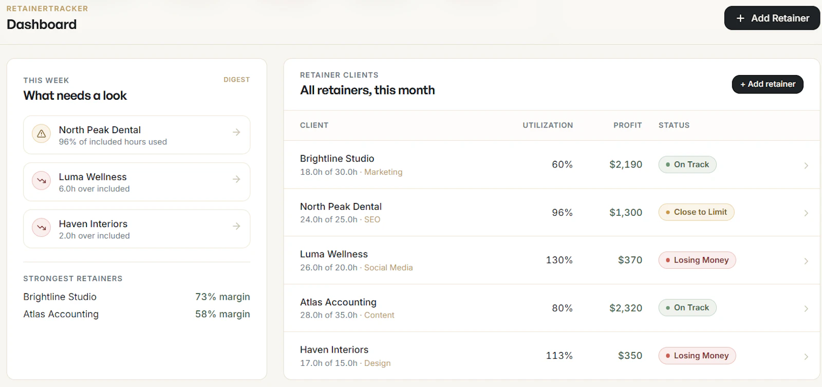Click the Close to Limit status badge
Image resolution: width=822 pixels, height=387 pixels.
(x=696, y=212)
